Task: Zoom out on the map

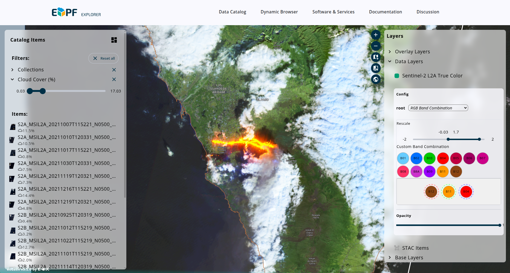Action: (376, 46)
